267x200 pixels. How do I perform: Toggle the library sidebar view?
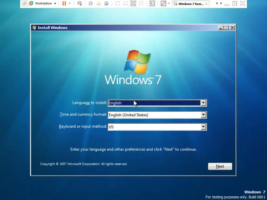[x=118, y=3]
